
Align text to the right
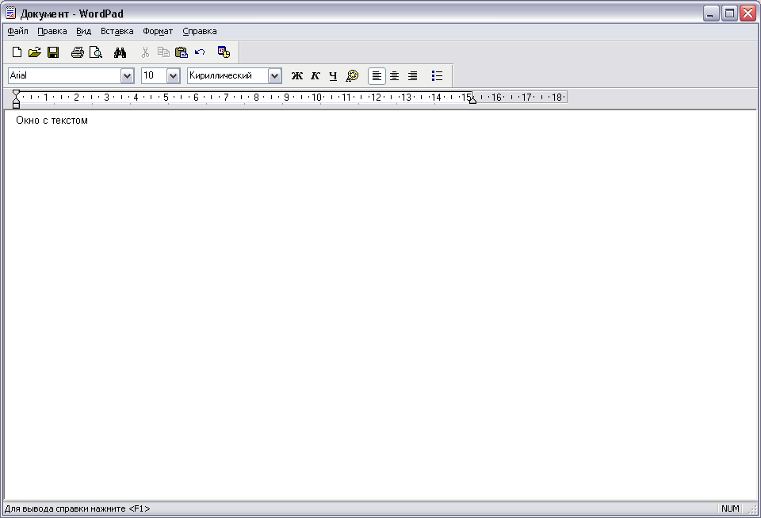(412, 75)
